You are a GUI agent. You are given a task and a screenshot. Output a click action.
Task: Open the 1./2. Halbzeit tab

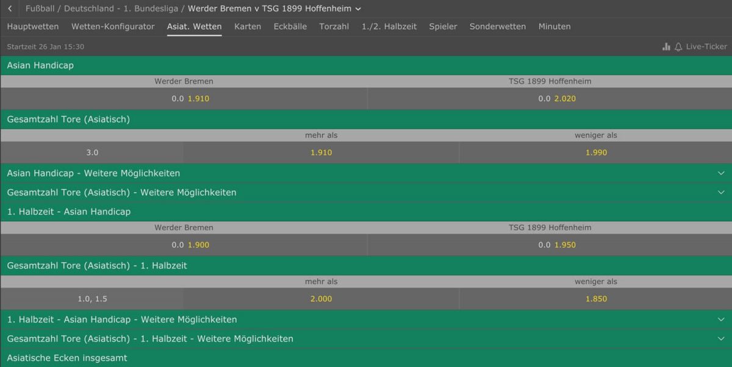[389, 27]
